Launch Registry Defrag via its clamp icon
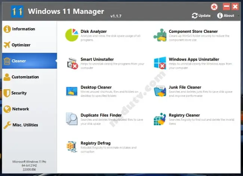This screenshot has height=176, width=243. tap(72, 147)
